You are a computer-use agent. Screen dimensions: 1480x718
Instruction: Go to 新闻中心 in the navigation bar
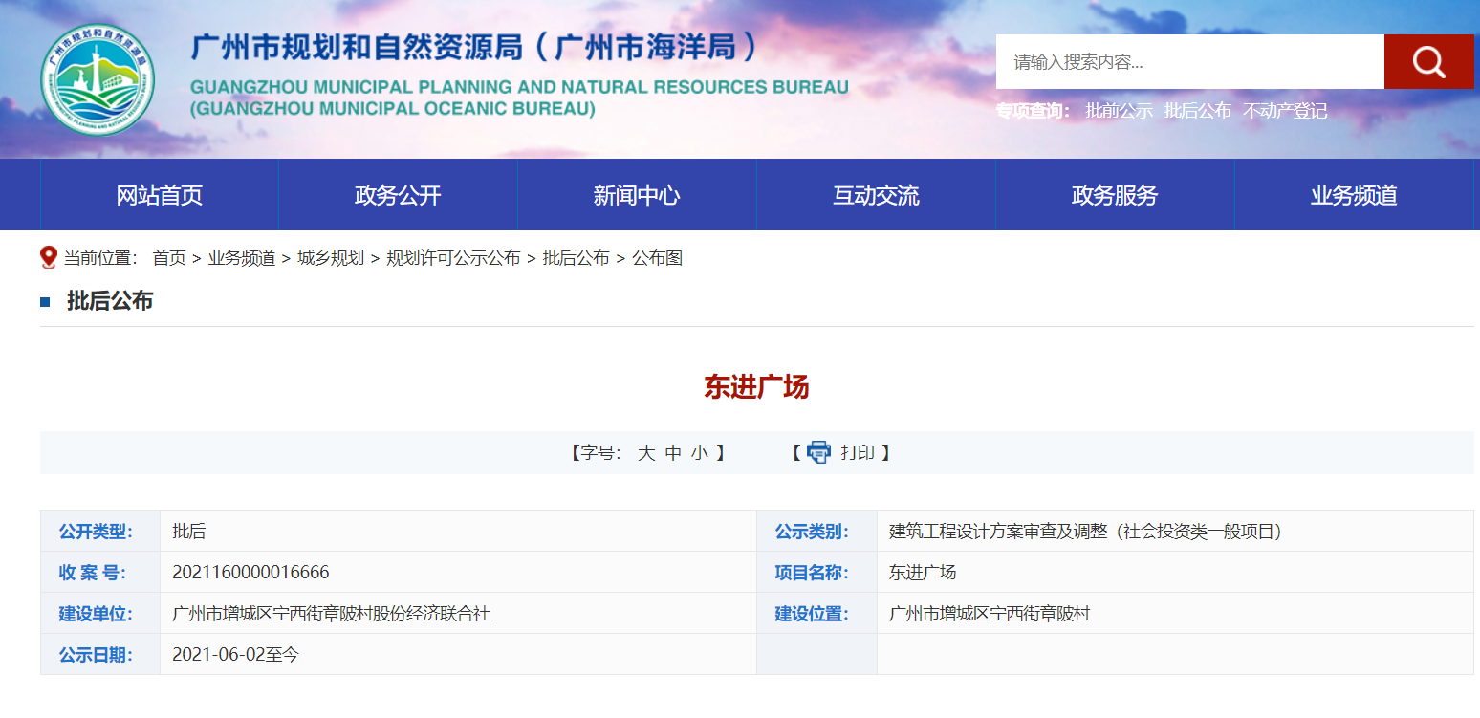637,195
